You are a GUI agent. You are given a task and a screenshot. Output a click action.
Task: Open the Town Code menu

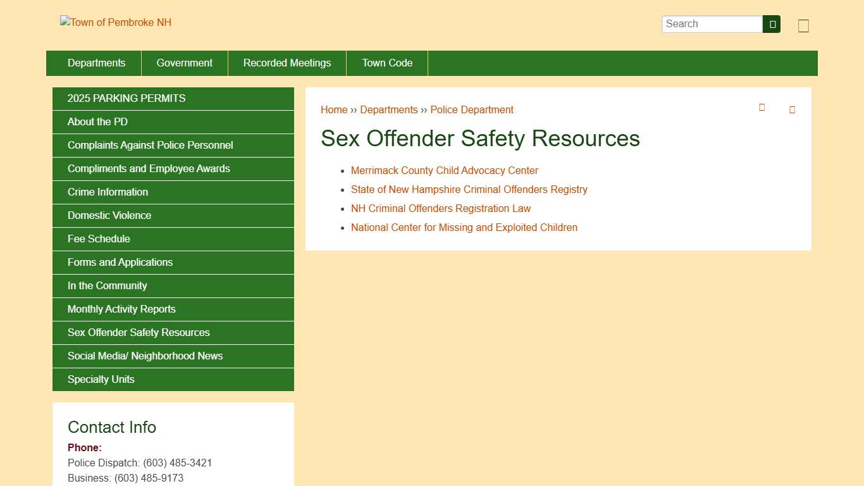click(x=386, y=63)
